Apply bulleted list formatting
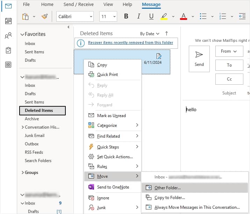Image resolution: width=250 pixels, height=214 pixels. pyautogui.click(x=203, y=16)
